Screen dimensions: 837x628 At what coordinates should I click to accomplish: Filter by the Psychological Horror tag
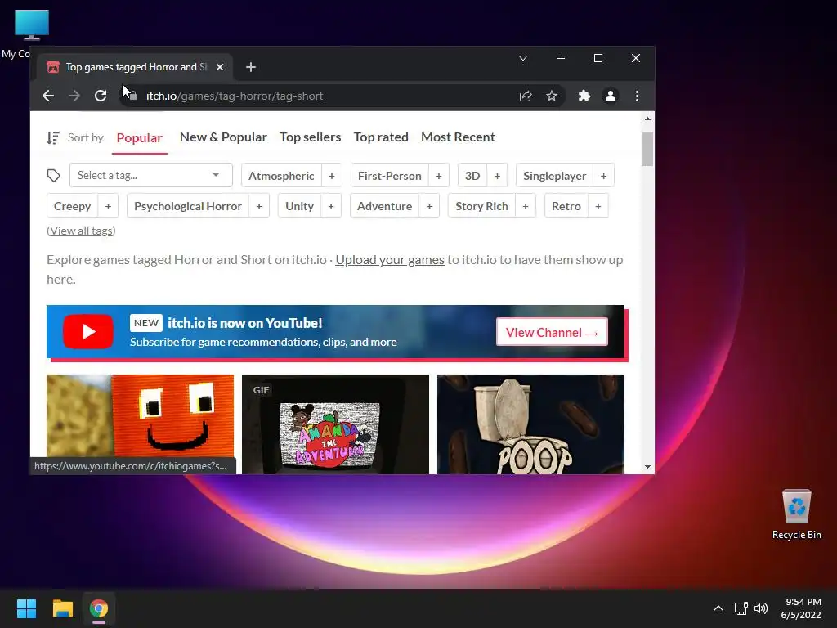point(188,206)
